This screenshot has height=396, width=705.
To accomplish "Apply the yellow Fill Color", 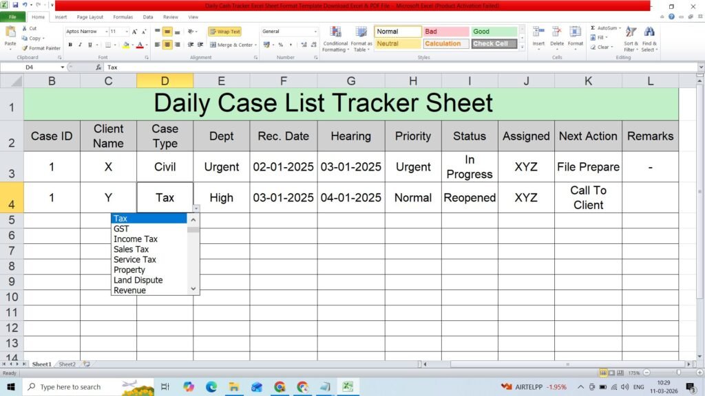I will (126, 45).
